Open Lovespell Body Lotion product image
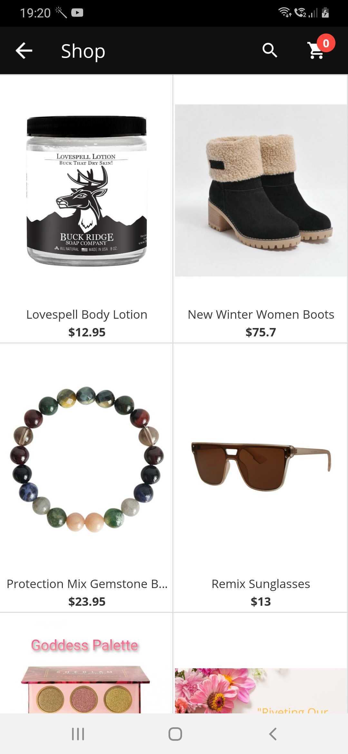Viewport: 348px width, 754px height. point(86,191)
